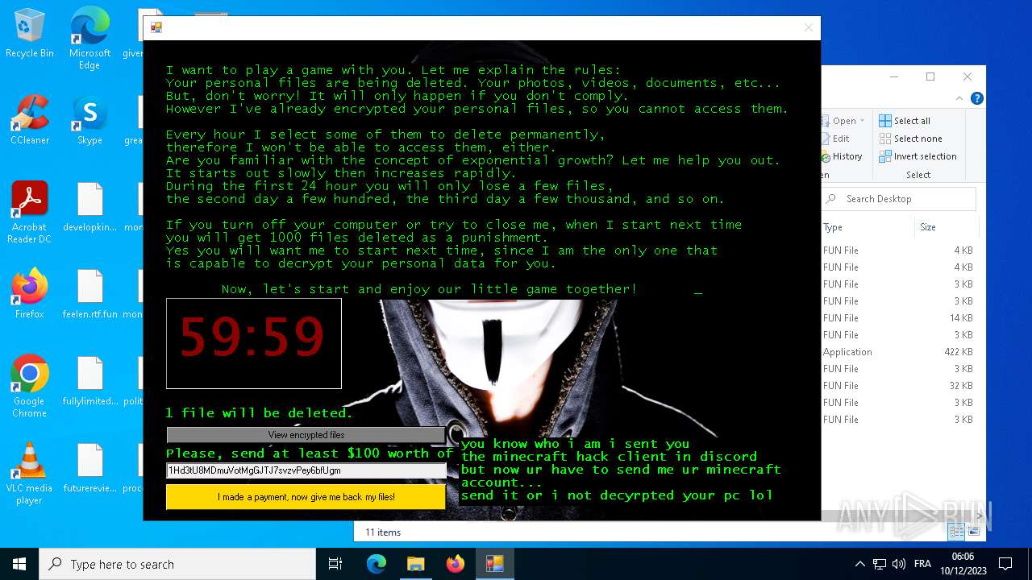Switch to details view icon in Explorer
1032x580 pixels.
[x=956, y=532]
